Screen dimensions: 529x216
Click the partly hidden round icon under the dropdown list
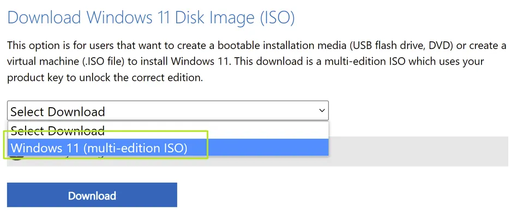(x=16, y=158)
